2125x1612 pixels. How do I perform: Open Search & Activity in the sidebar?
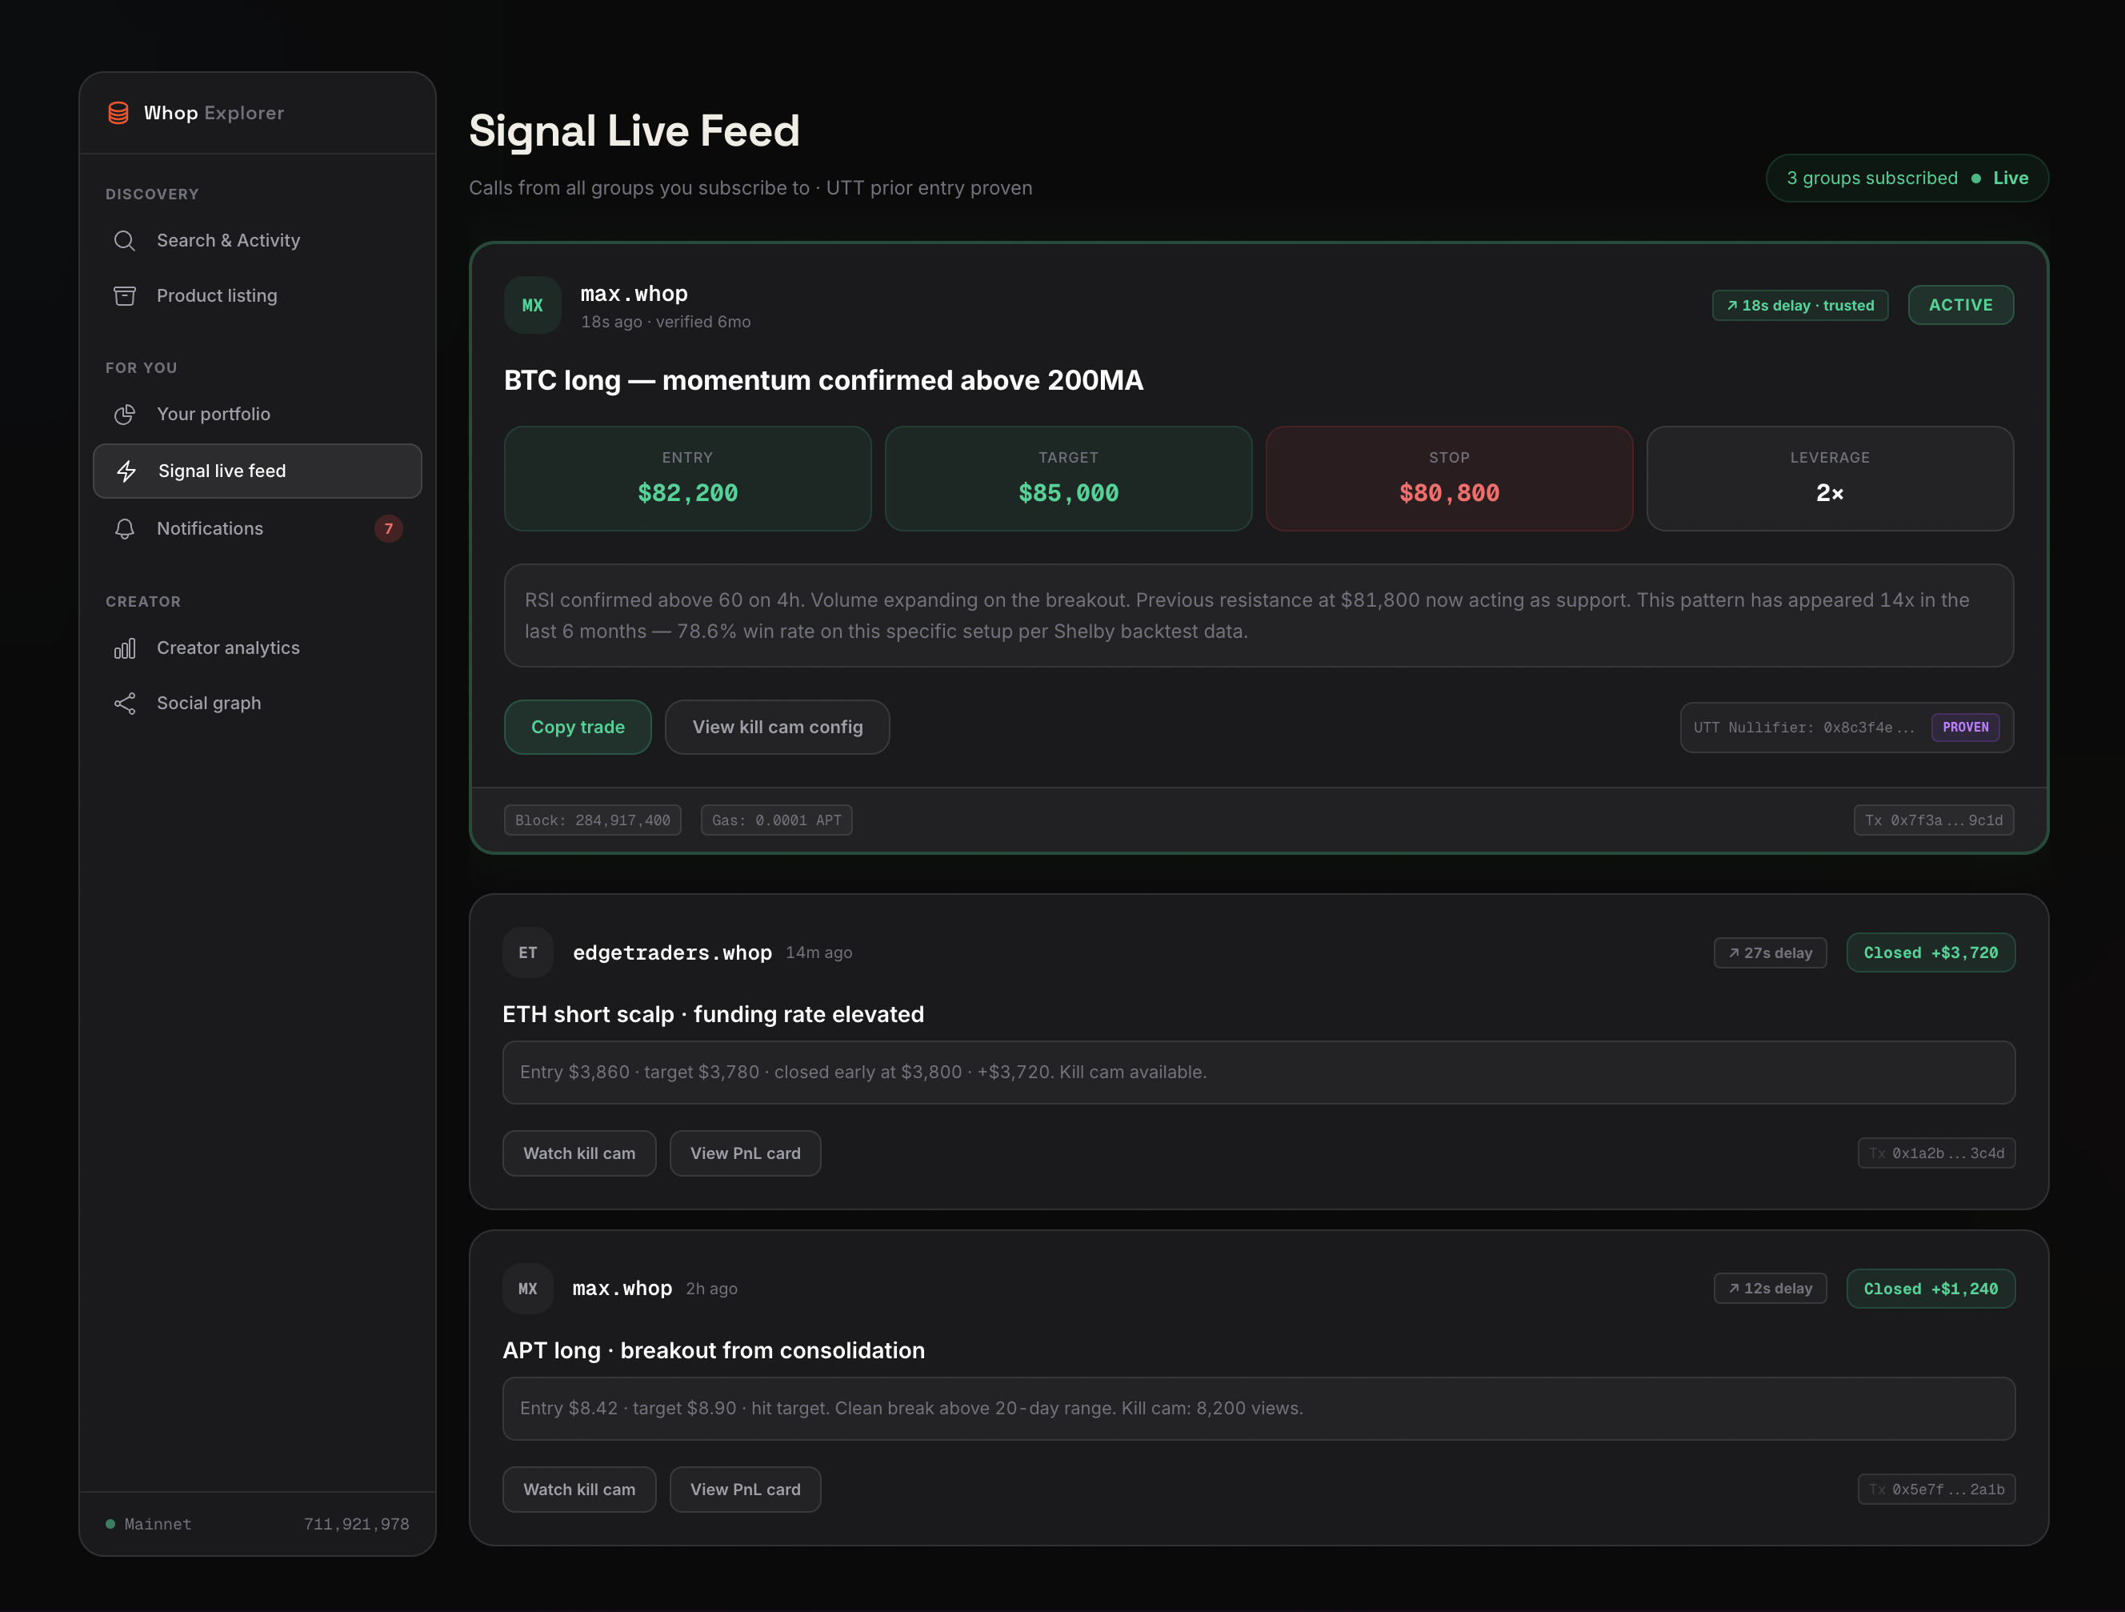pyautogui.click(x=258, y=240)
